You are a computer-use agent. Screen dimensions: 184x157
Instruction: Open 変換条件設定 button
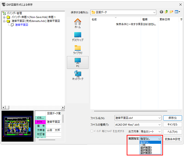[x=172, y=139]
